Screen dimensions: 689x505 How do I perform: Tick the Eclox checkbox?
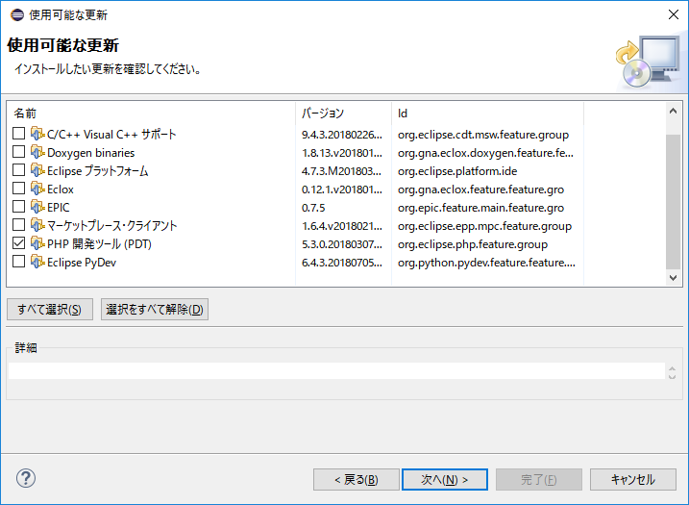(x=19, y=189)
